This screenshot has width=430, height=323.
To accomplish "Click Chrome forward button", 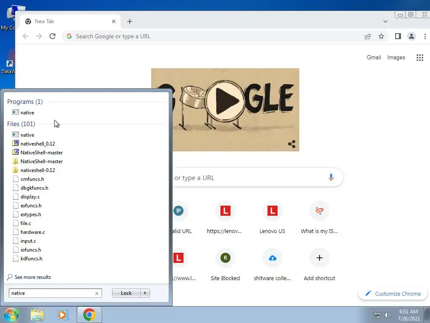I will (x=39, y=36).
